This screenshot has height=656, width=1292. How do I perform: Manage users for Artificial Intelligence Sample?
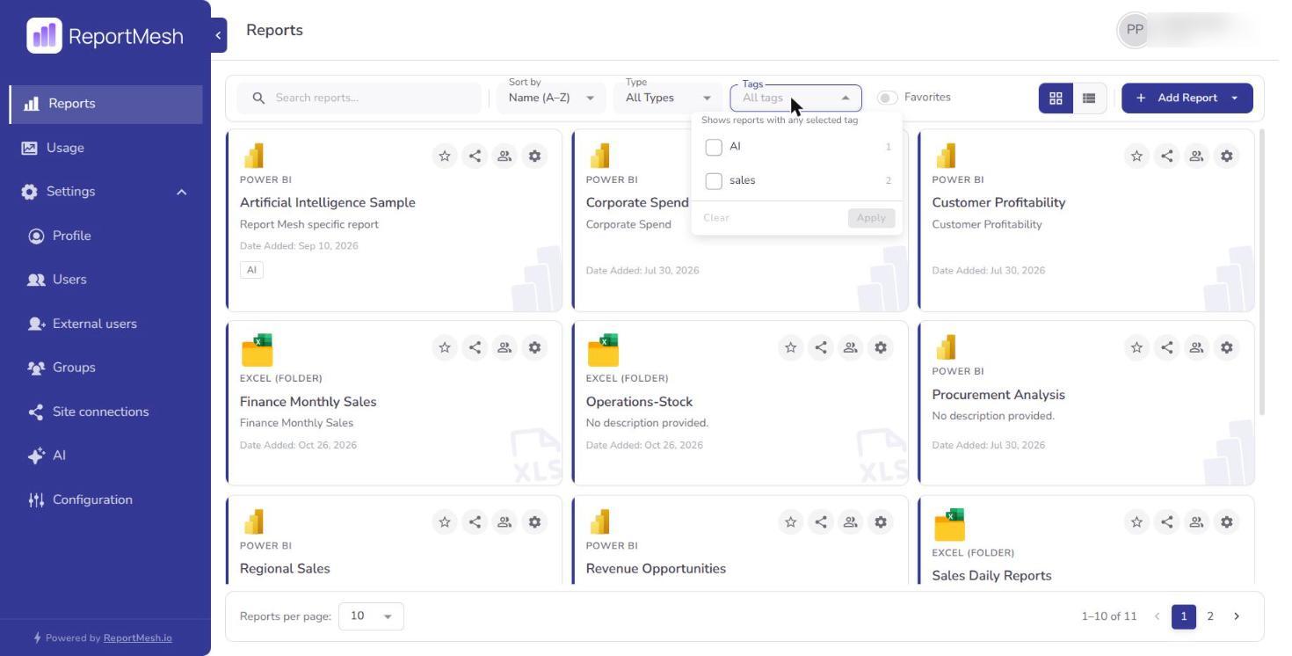tap(504, 157)
